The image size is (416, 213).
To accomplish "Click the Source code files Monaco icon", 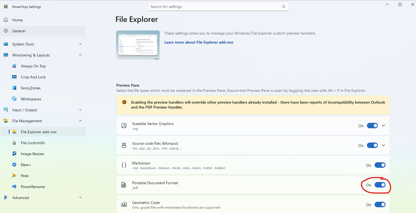I will [124, 146].
